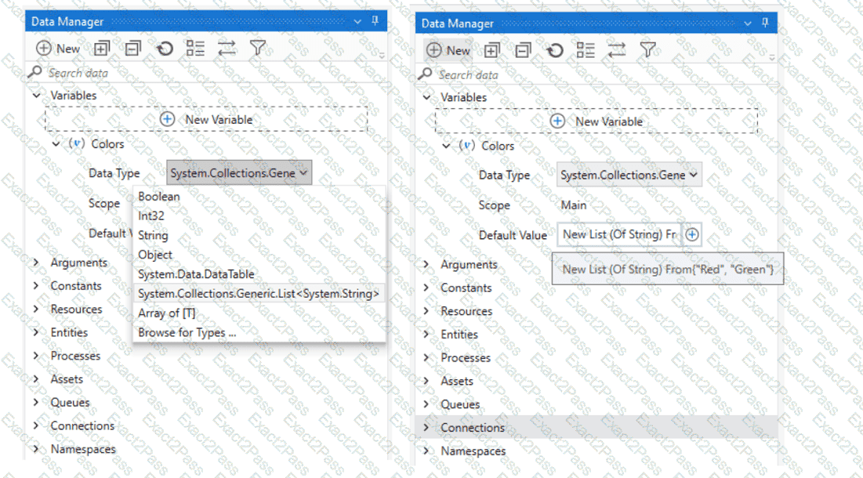Click Default Value field in right panel
Screen dimensions: 863x478
click(x=619, y=234)
